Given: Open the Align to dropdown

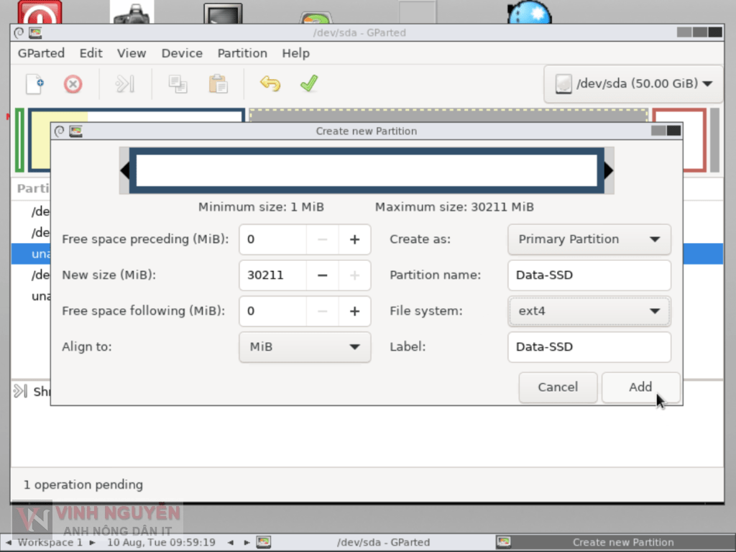Looking at the screenshot, I should [304, 347].
